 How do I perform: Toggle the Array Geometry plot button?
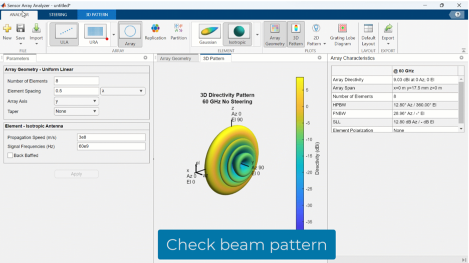click(275, 34)
